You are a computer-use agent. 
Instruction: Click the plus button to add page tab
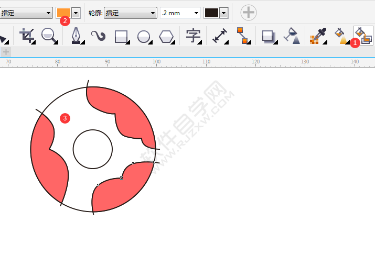(x=6, y=52)
